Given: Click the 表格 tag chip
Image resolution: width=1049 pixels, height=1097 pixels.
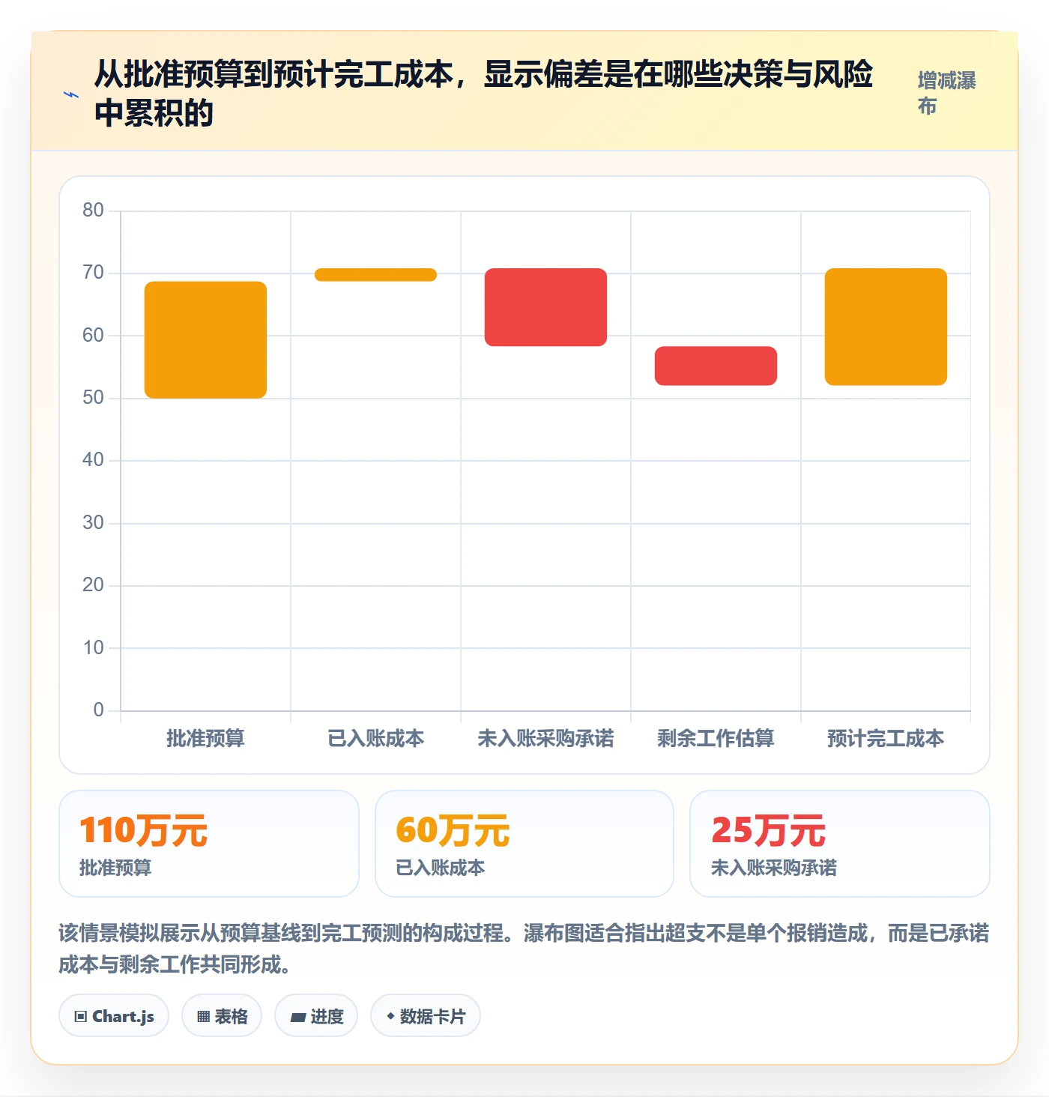Looking at the screenshot, I should [222, 1016].
